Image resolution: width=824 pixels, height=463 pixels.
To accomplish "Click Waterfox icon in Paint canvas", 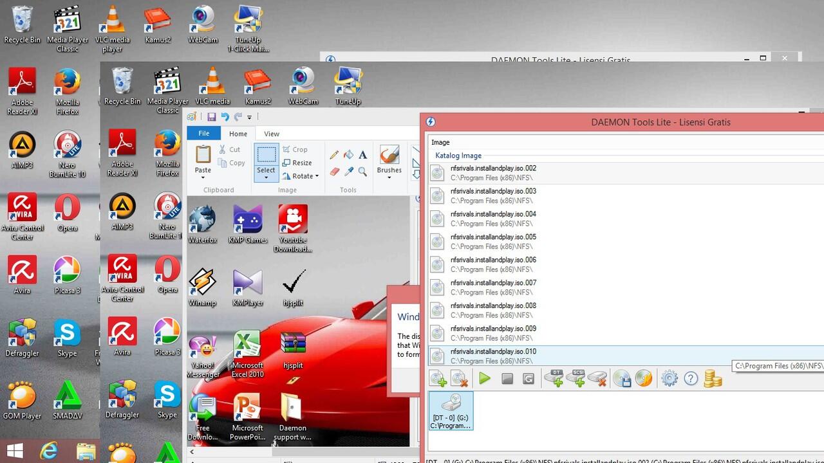I will coord(202,224).
